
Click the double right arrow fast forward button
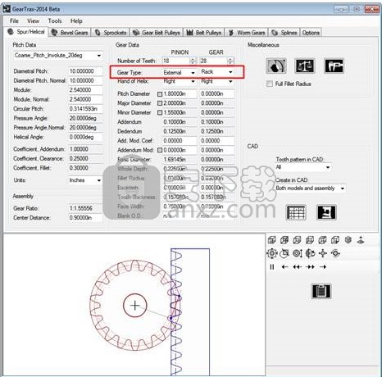coord(310,267)
